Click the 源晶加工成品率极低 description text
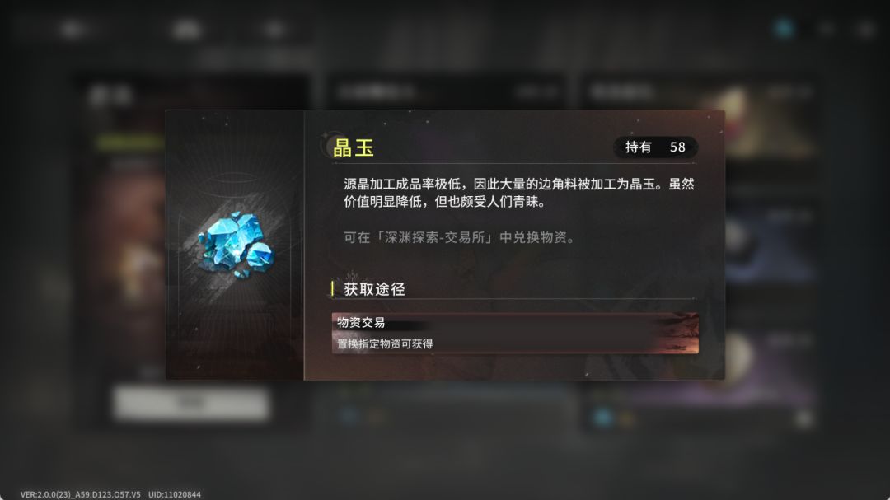The width and height of the screenshot is (890, 500). (519, 193)
